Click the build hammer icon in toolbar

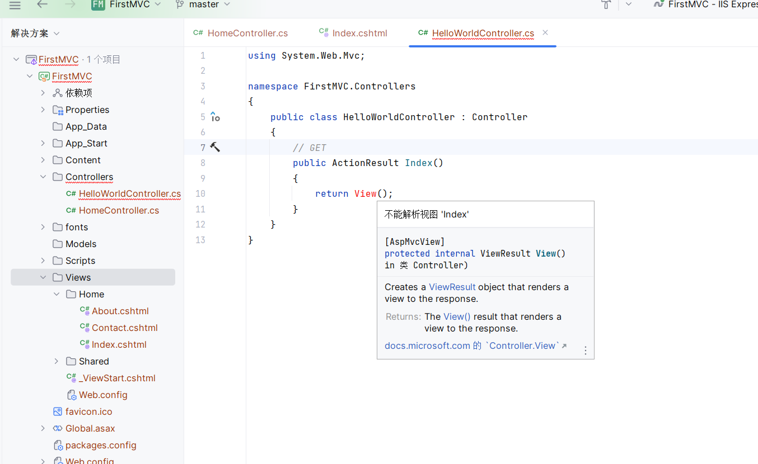coord(606,4)
